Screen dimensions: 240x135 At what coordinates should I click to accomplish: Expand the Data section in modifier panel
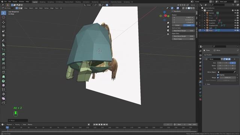point(208,84)
